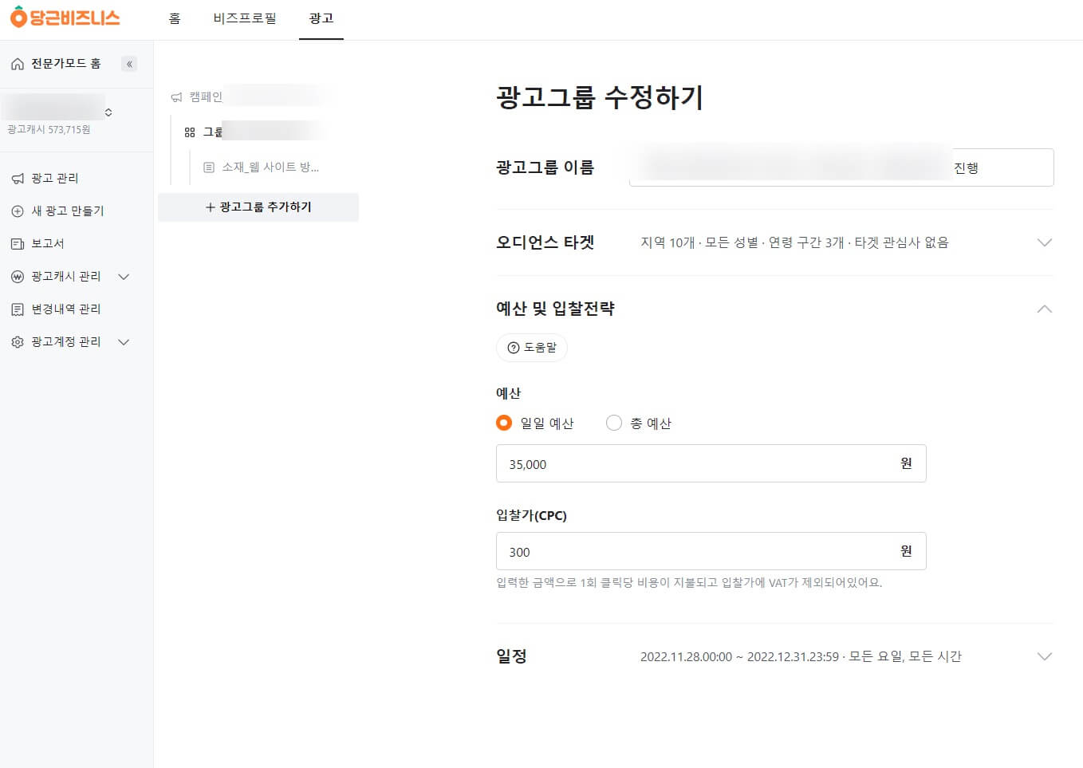Click the 광고그룹 수정하기 heading
Viewport: 1083px width, 768px height.
[x=600, y=97]
